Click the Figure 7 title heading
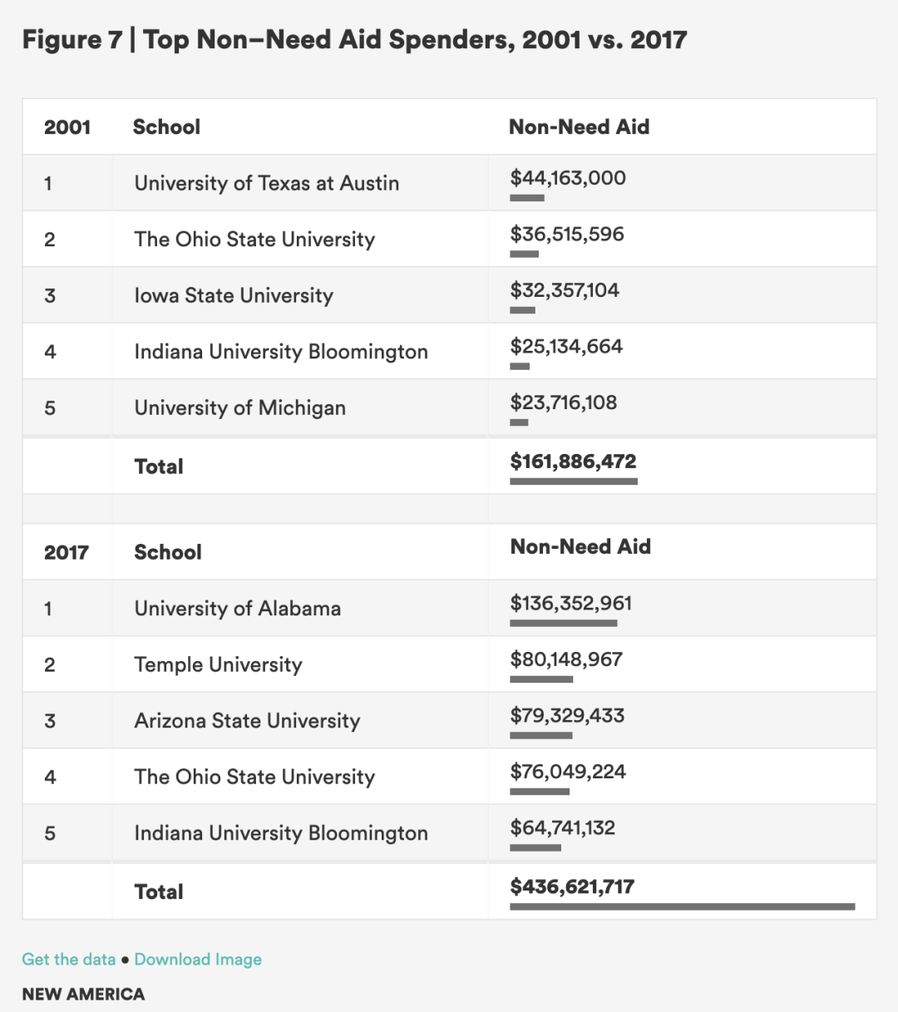The image size is (898, 1012). pos(354,39)
